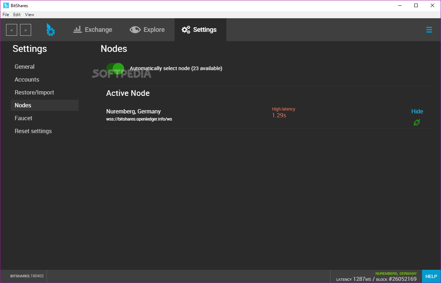Maximize the BitShares window
This screenshot has height=283, width=441.
pyautogui.click(x=416, y=5)
